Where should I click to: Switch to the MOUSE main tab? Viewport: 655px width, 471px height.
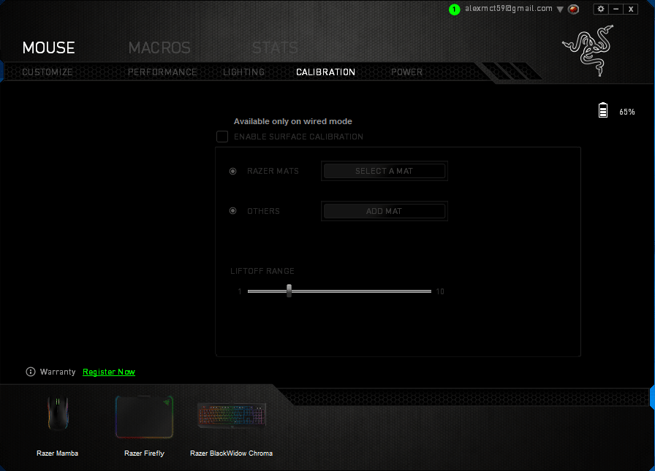point(49,48)
